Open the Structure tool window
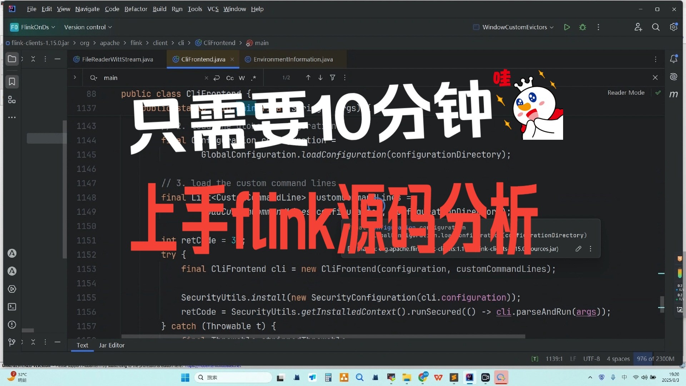The height and width of the screenshot is (386, 686). click(x=12, y=100)
